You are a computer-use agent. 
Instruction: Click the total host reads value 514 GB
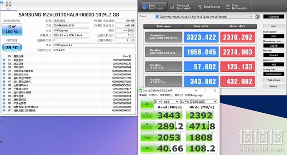point(126,21)
